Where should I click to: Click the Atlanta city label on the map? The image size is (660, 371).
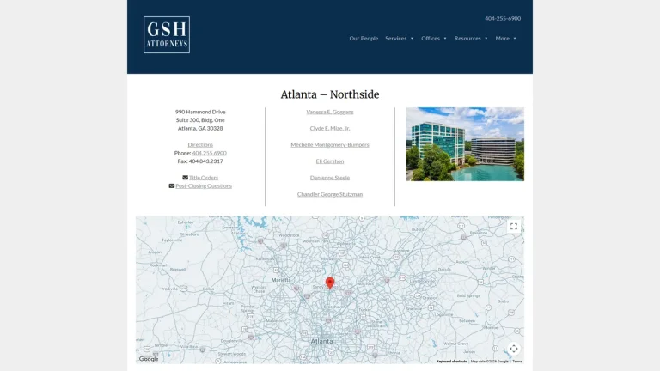point(321,341)
